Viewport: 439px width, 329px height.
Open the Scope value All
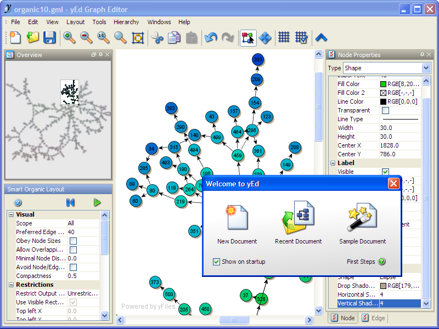point(83,223)
